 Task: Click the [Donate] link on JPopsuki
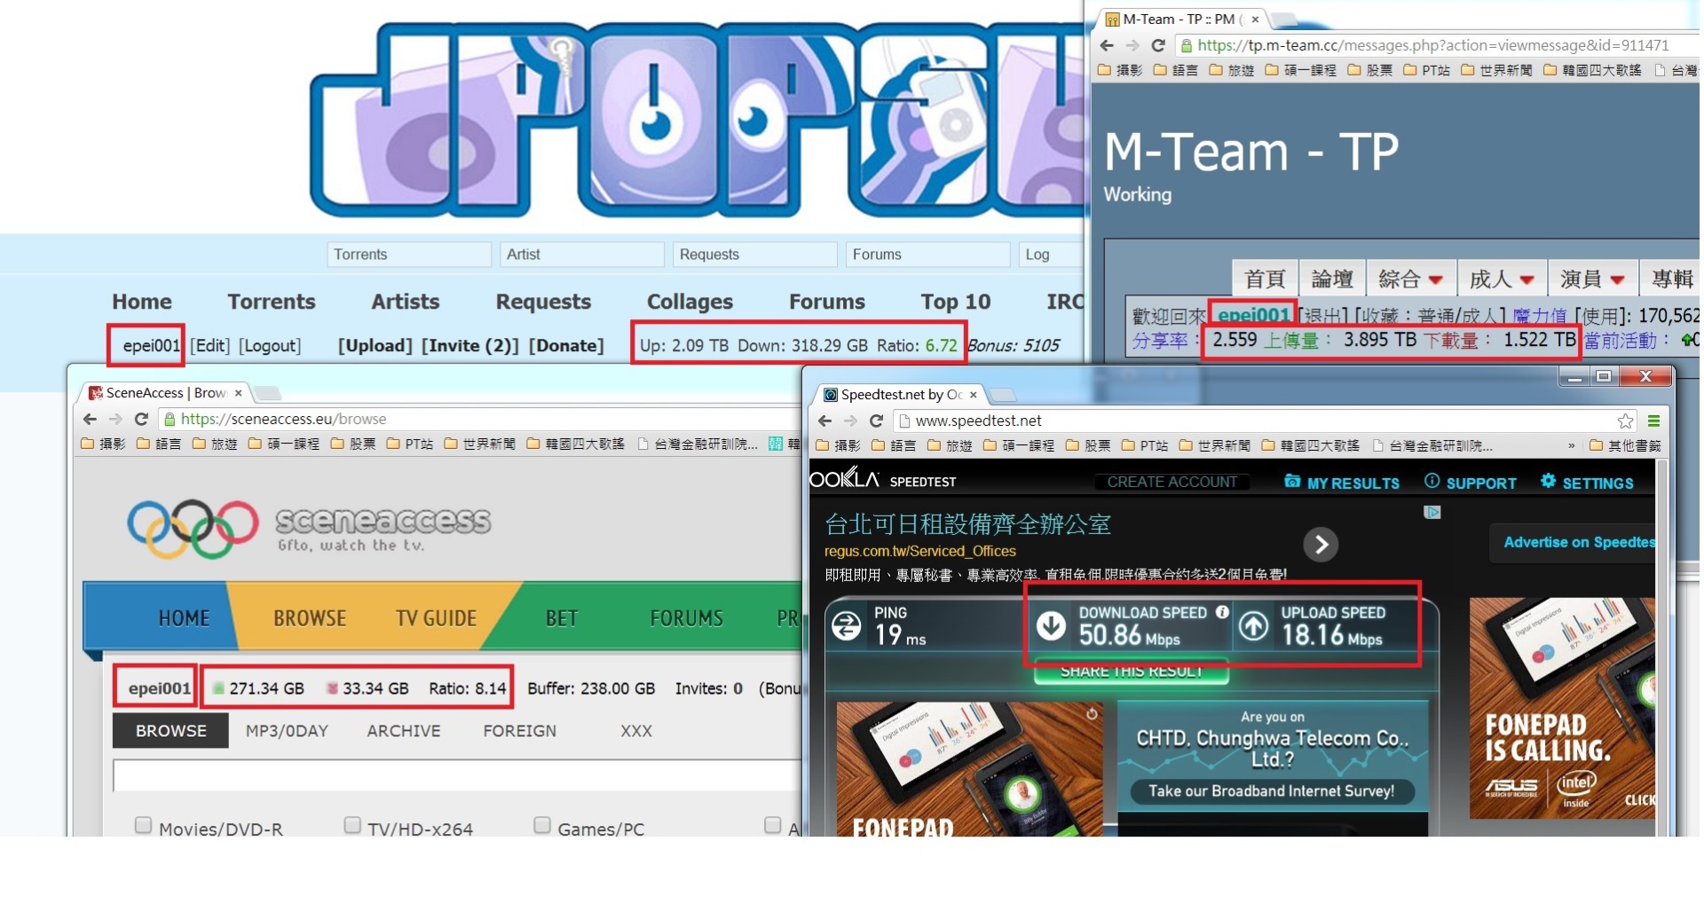566,345
